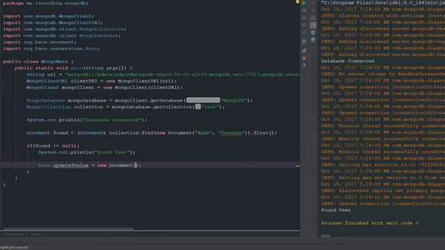The height and width of the screenshot is (250, 445).
Task: Click the status bar compile java sources text
Action: point(14,247)
